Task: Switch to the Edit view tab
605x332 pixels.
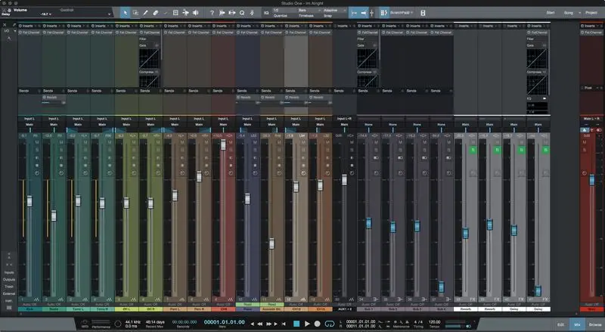Action: point(560,324)
